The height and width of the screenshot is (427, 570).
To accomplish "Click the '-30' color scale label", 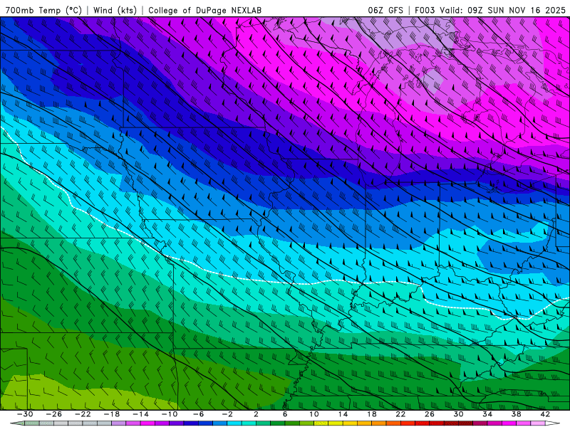I will tap(25, 414).
